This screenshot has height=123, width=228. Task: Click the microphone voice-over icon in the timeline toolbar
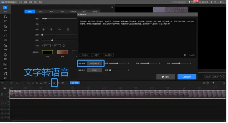(x=50, y=83)
